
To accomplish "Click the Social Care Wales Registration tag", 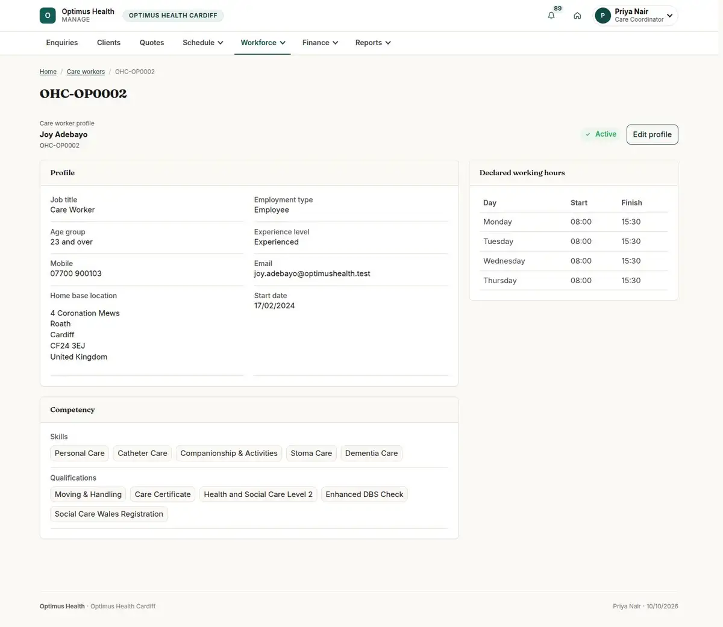I will point(109,514).
